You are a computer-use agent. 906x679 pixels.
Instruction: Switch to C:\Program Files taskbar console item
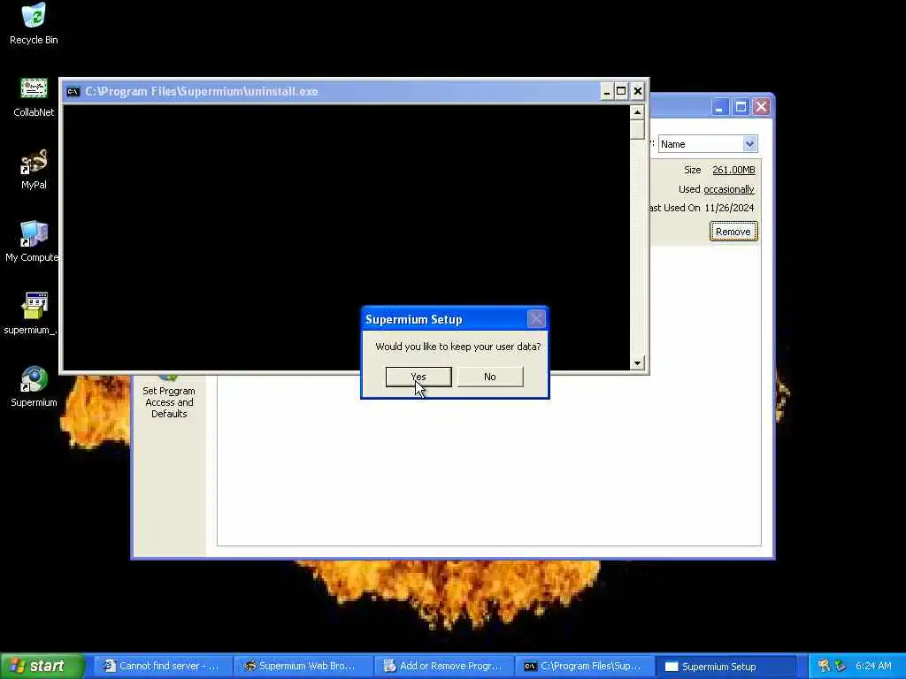tap(584, 667)
